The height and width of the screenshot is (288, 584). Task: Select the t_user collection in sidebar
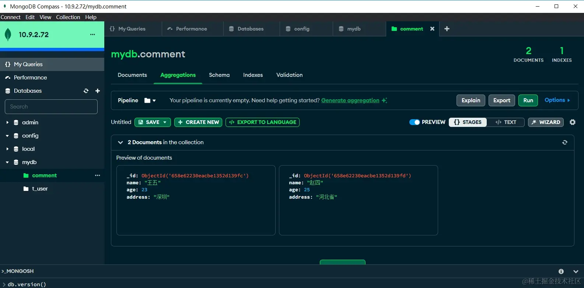point(52,189)
